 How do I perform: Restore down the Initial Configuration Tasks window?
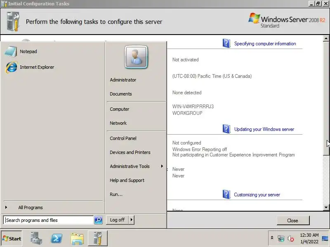point(318,4)
